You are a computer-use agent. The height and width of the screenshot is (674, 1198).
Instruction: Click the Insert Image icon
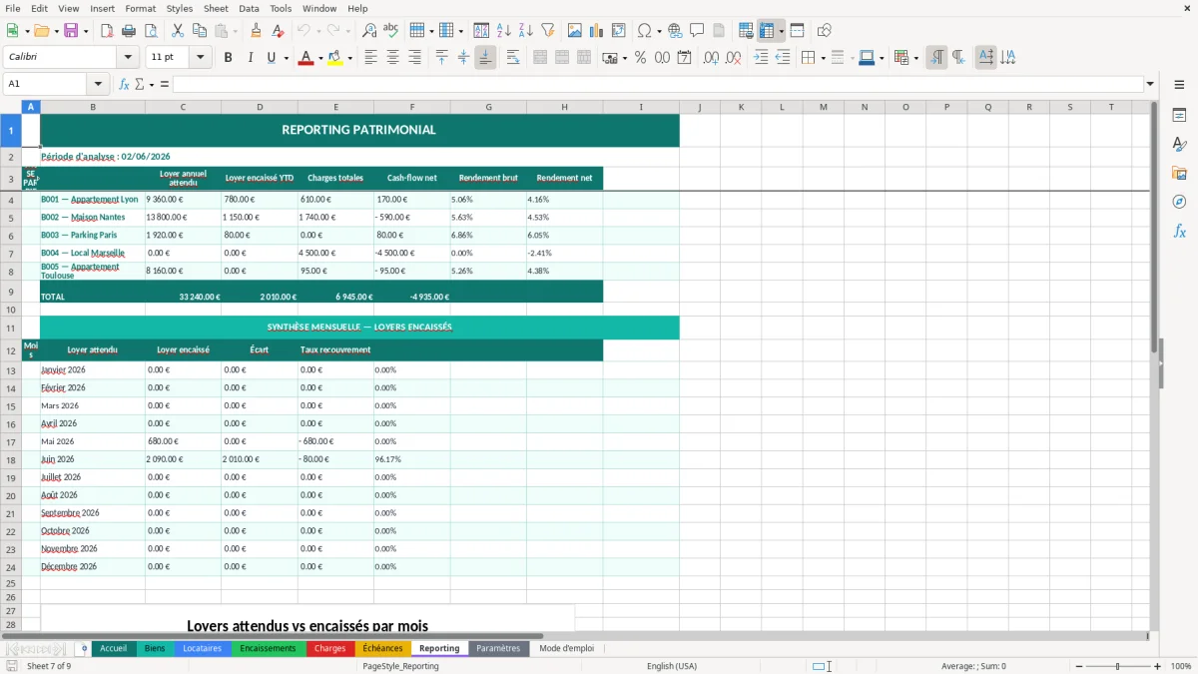click(x=575, y=31)
